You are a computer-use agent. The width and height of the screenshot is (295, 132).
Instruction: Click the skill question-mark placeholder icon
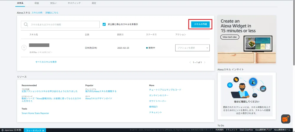coord(24,48)
